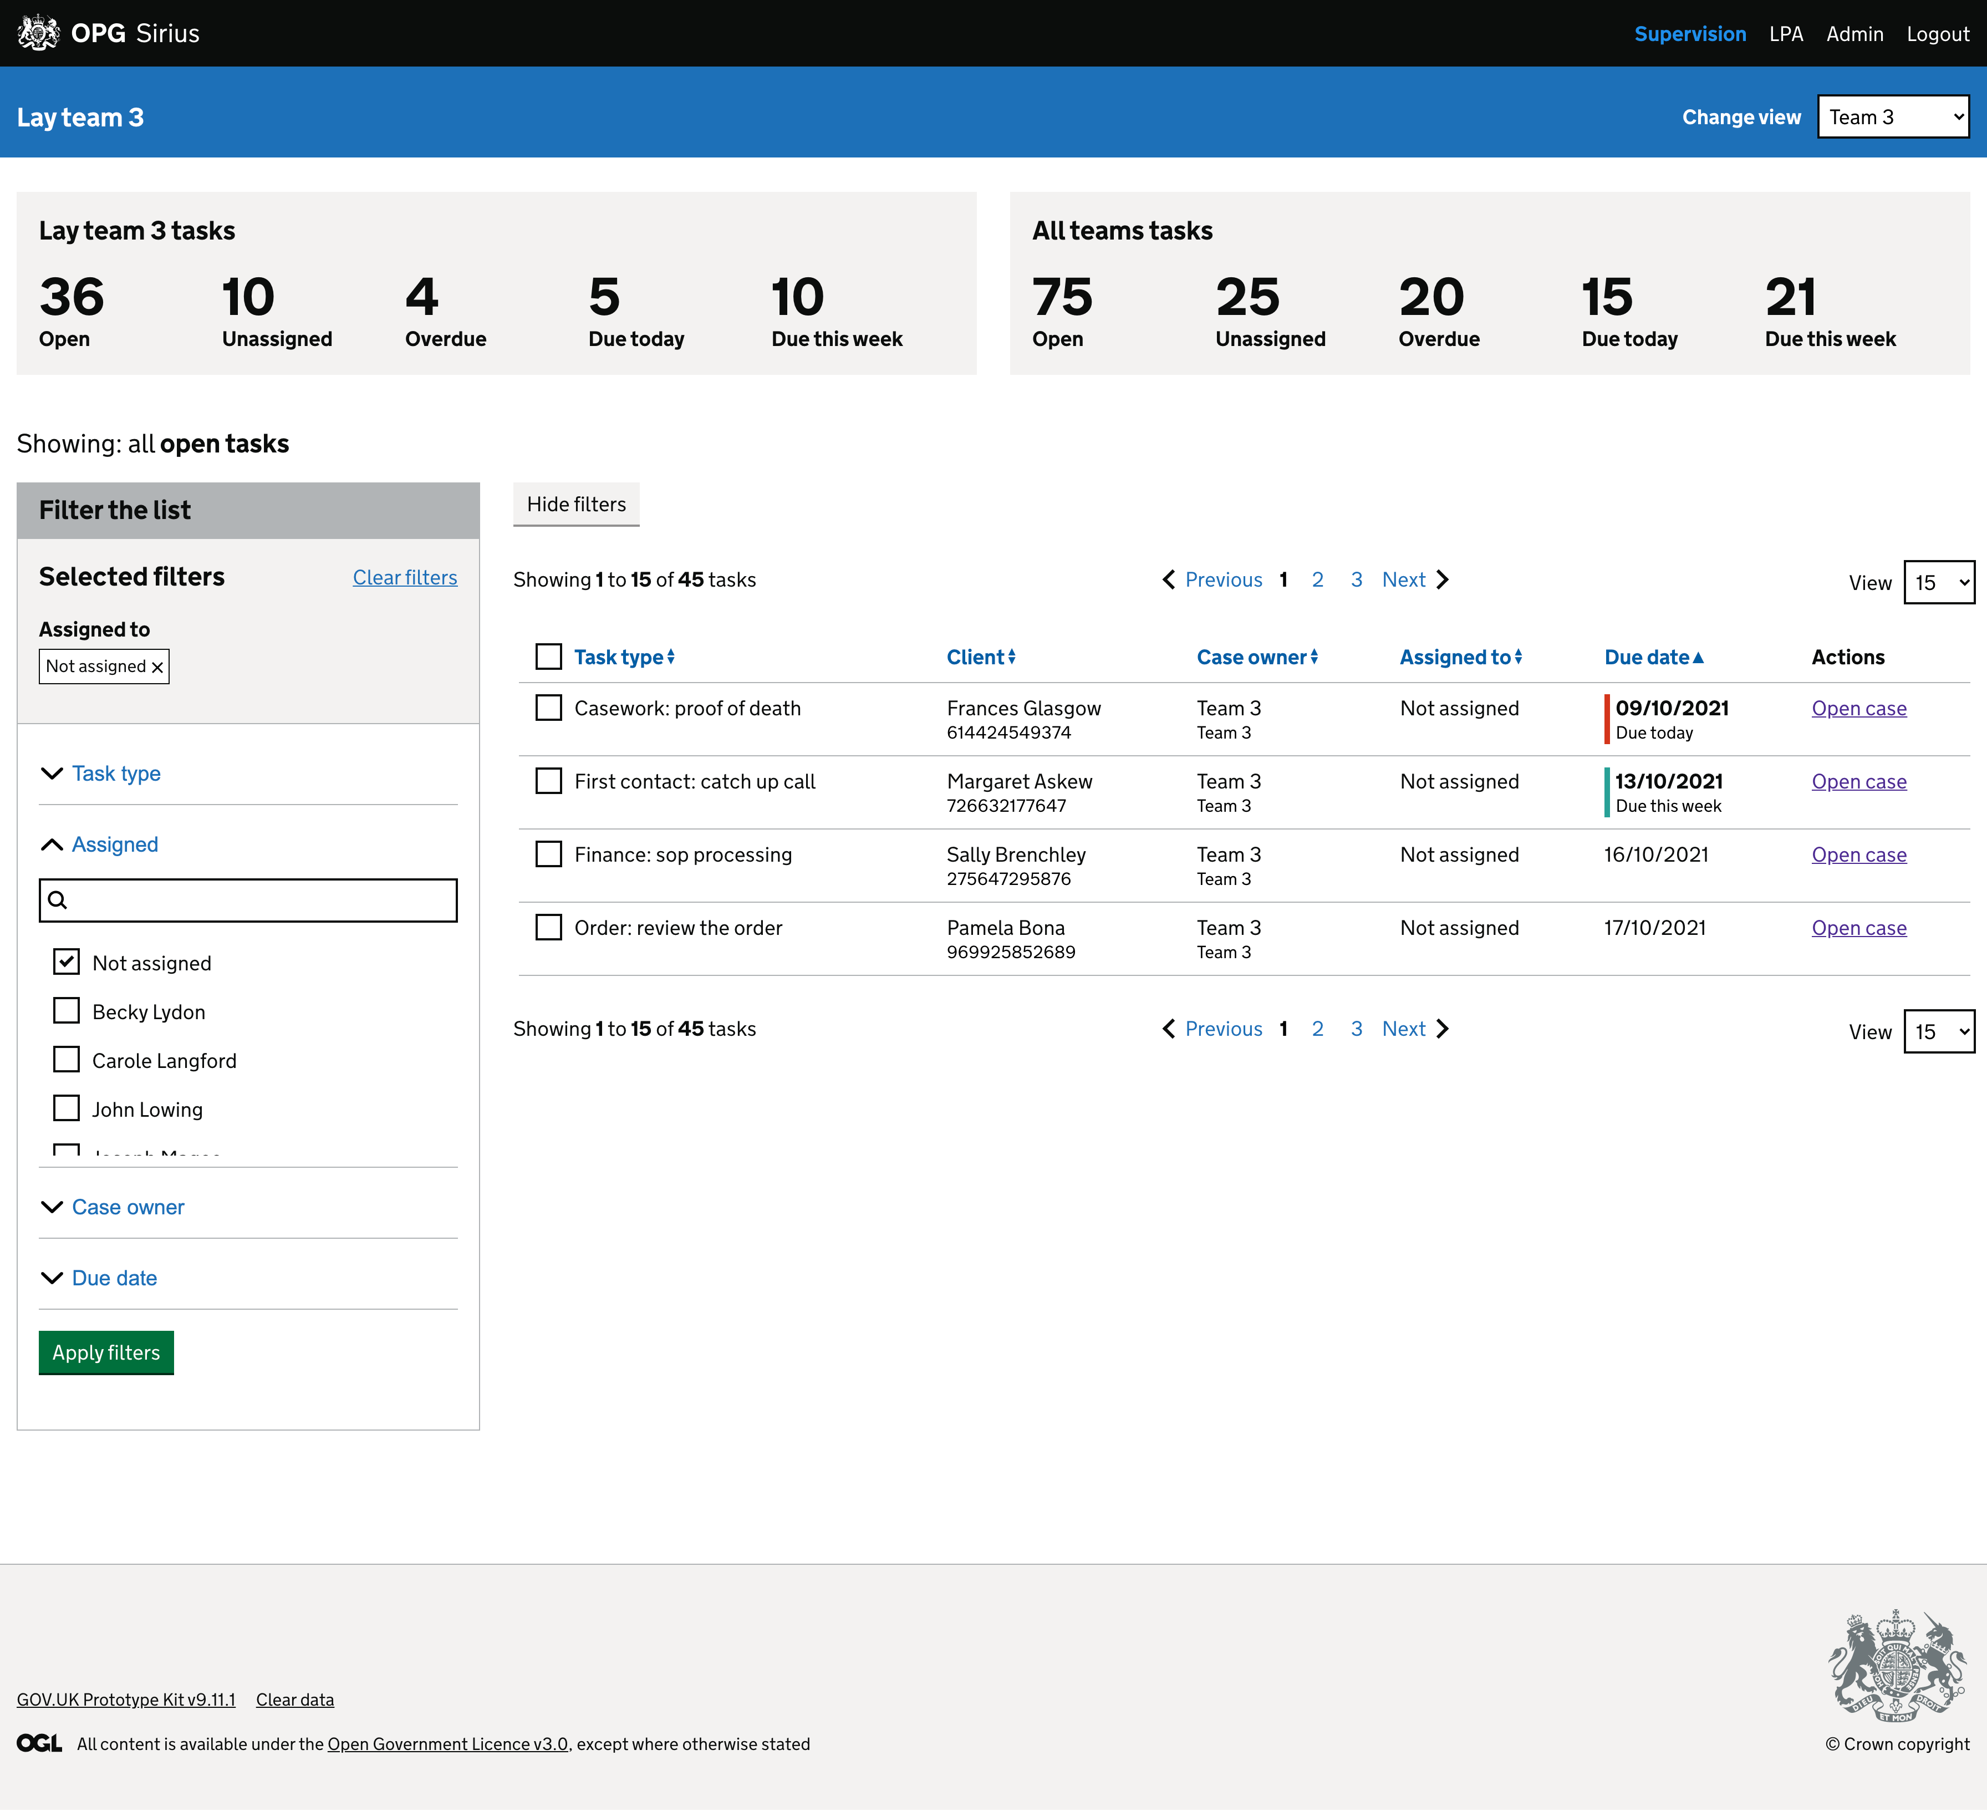Open the Supervision nav item
Image resolution: width=1987 pixels, height=1811 pixels.
1689,33
